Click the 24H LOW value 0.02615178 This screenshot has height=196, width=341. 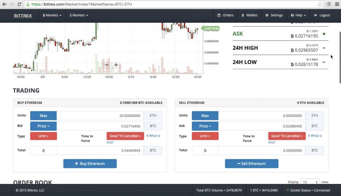click(305, 64)
